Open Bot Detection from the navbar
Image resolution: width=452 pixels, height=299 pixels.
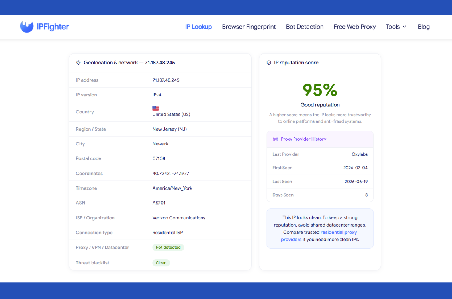(304, 27)
